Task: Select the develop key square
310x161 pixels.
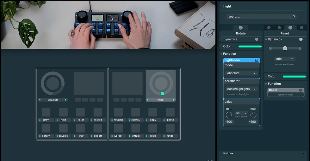Action: 63,128
